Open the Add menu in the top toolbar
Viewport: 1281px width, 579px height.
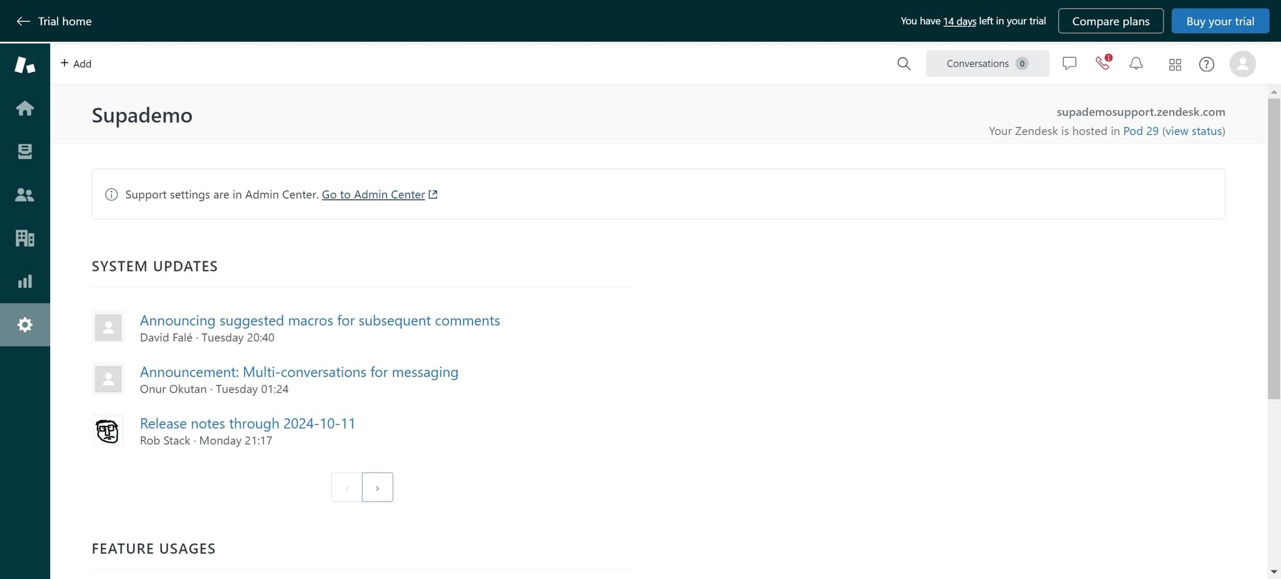[76, 63]
